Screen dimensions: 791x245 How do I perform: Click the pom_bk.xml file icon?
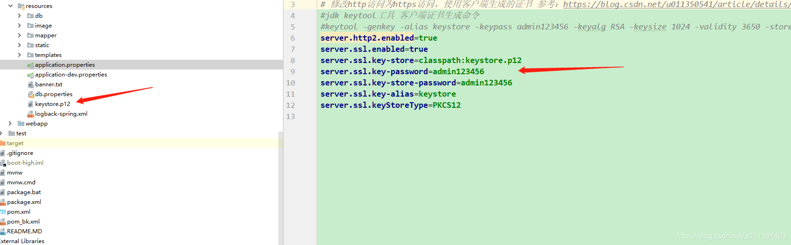[3, 222]
